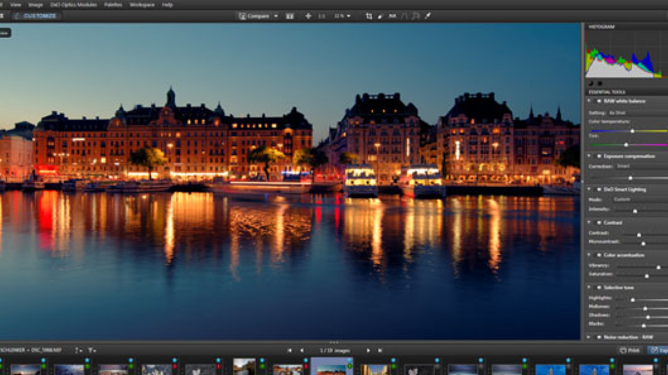Screen dimensions: 668x375
Task: Open the Compare dropdown arrow
Action: 276,16
